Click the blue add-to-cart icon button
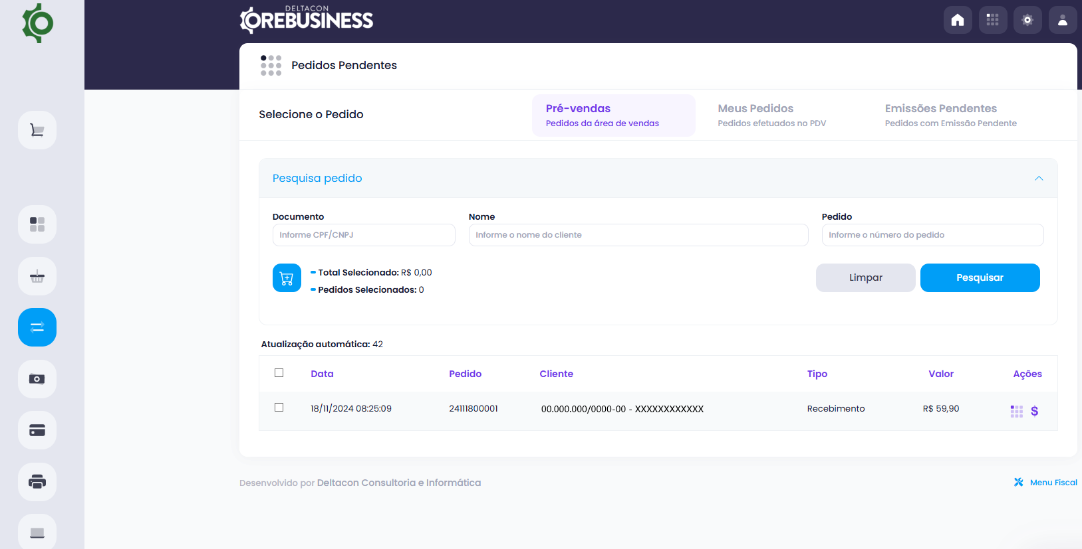Viewport: 1082px width, 549px height. (287, 278)
